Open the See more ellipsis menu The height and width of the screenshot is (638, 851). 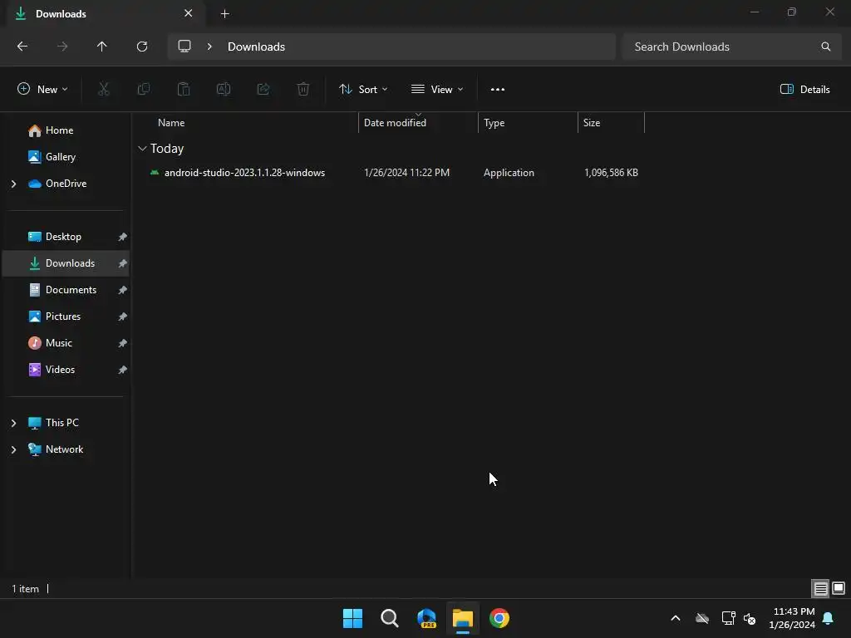pos(498,90)
